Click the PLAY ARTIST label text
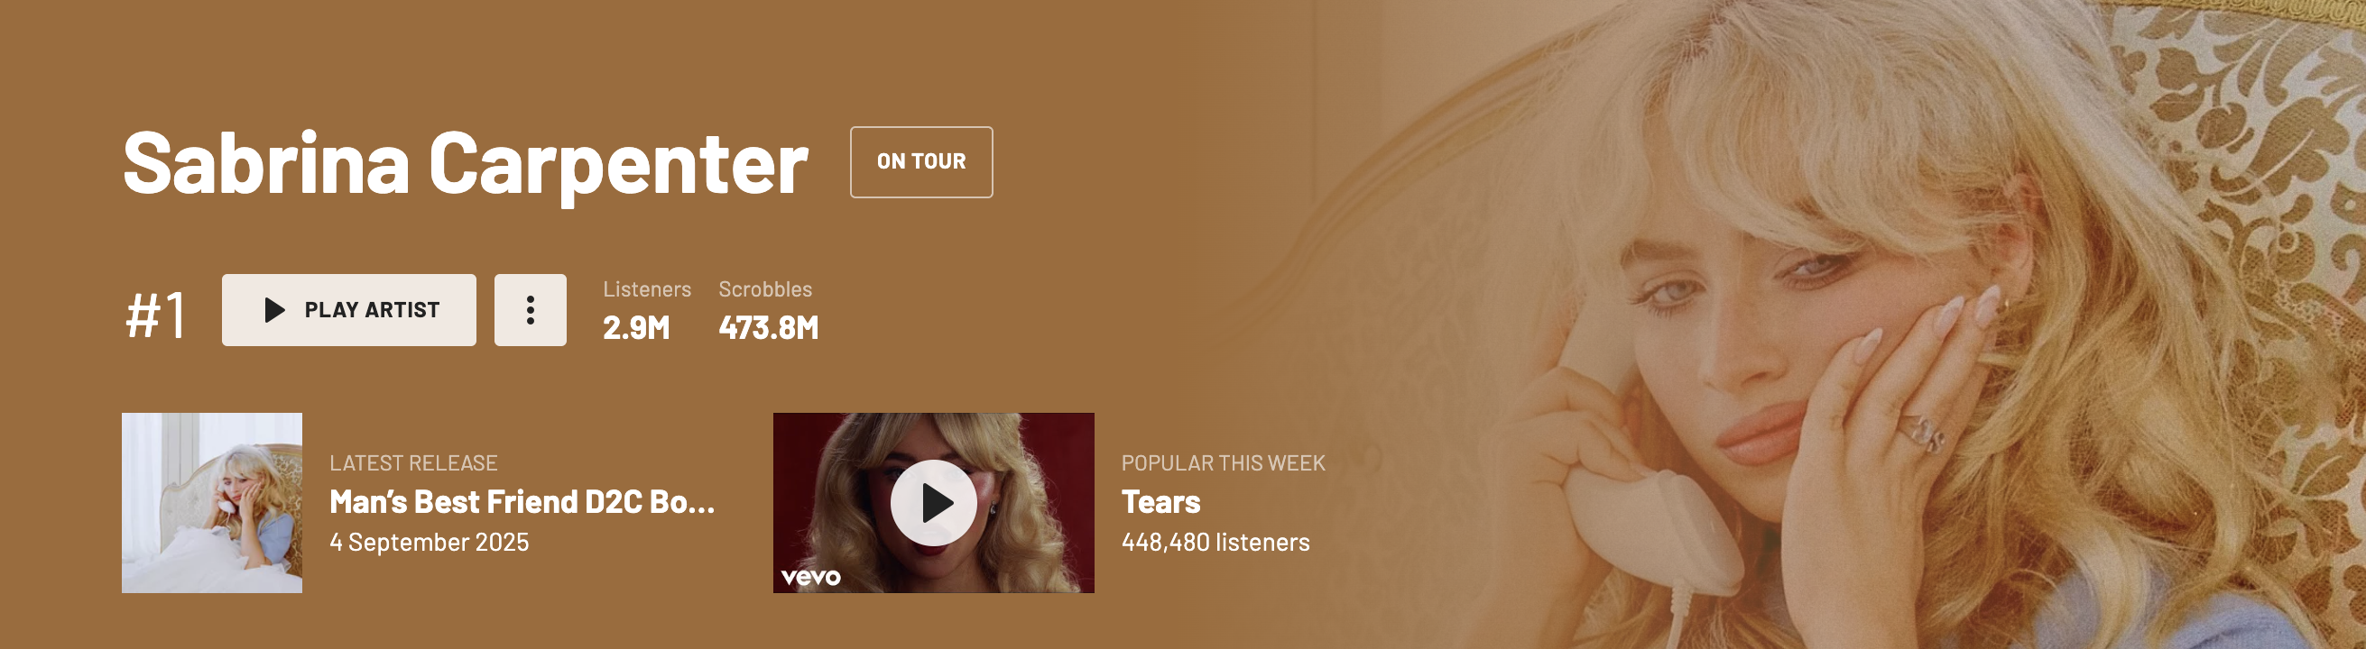Image resolution: width=2366 pixels, height=649 pixels. (372, 310)
